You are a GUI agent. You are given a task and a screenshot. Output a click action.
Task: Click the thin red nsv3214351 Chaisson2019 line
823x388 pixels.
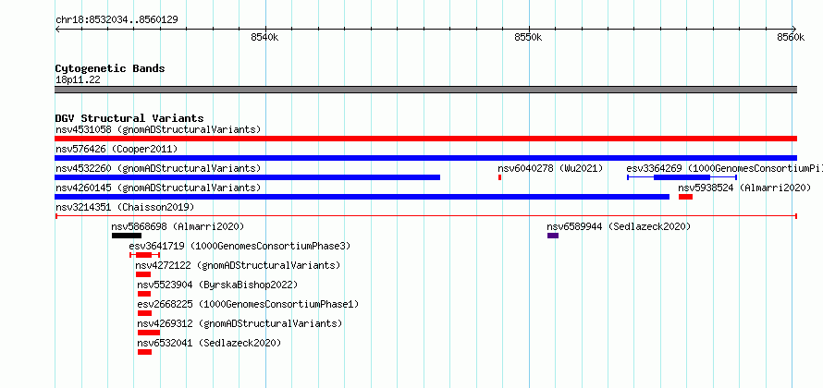click(425, 216)
